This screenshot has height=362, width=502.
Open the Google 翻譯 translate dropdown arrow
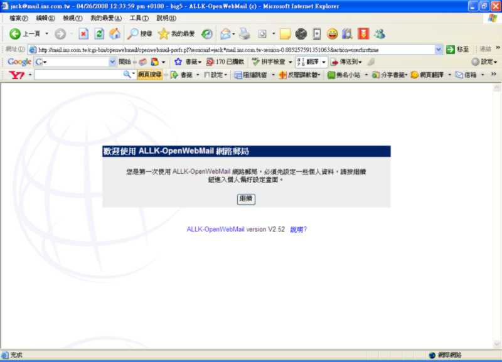click(324, 61)
